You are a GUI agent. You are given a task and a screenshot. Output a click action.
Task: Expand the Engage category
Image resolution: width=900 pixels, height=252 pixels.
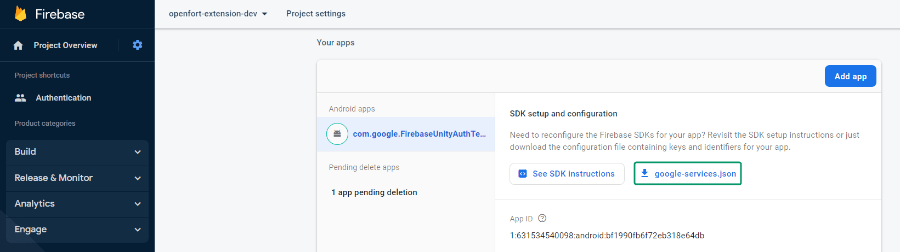pos(77,230)
